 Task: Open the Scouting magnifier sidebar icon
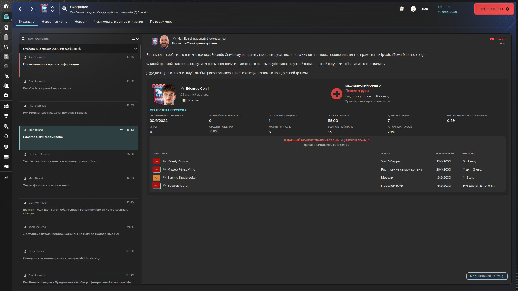point(6,127)
